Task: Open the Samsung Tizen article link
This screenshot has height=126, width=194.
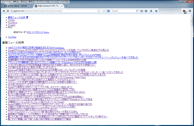Action: tap(46, 70)
